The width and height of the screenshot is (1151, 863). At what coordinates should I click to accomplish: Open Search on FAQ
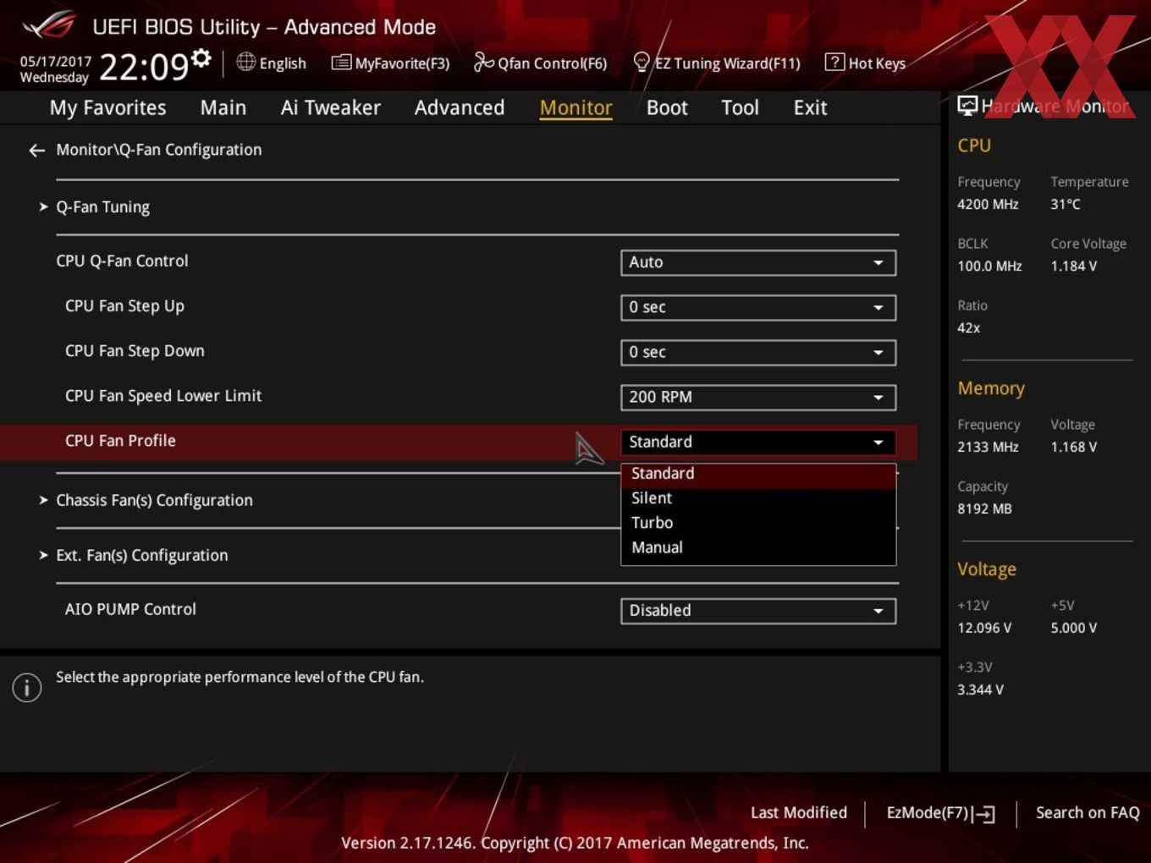1088,812
